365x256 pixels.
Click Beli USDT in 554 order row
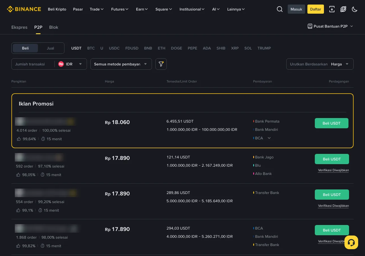[332, 195]
